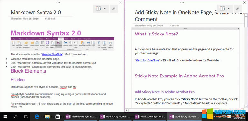Viewport: 248px width, 121px height.
Task: Click the Headers subheading
Action: (x=18, y=80)
